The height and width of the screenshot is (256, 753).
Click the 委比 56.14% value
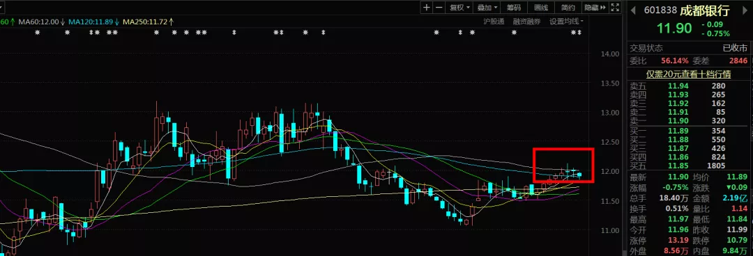point(674,61)
